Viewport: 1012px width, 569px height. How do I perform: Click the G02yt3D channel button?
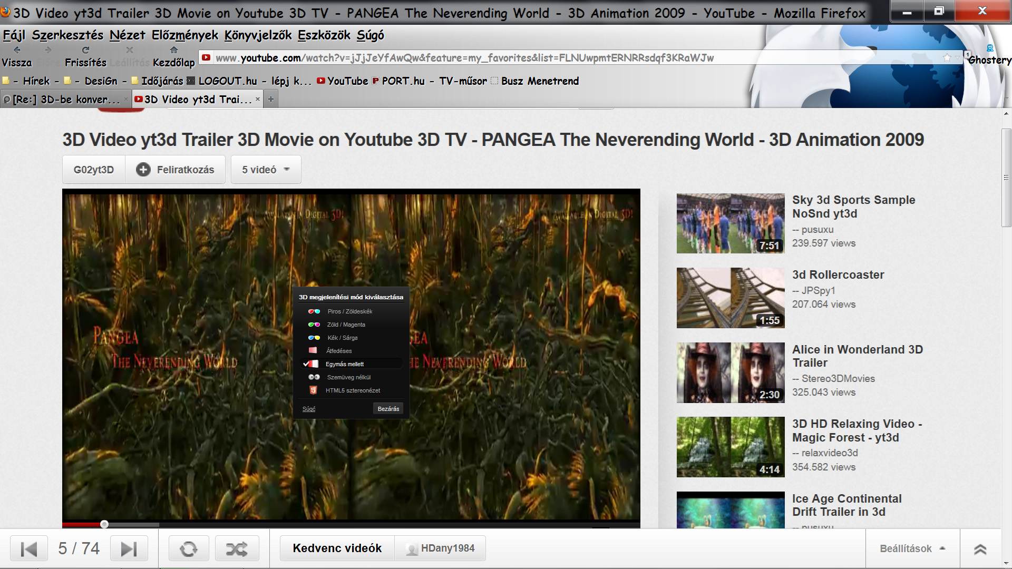pos(94,170)
